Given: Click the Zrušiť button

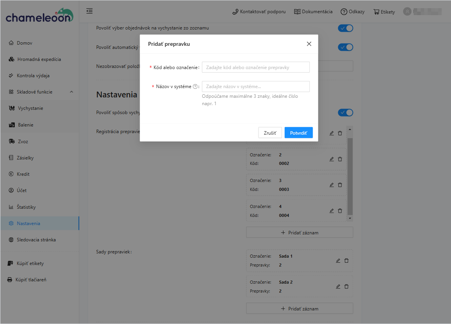Looking at the screenshot, I should coord(270,133).
